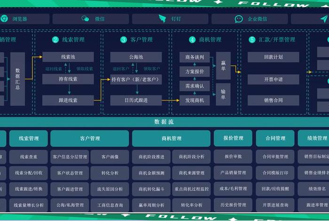Click the 方案报价 stage box

pyautogui.click(x=195, y=71)
